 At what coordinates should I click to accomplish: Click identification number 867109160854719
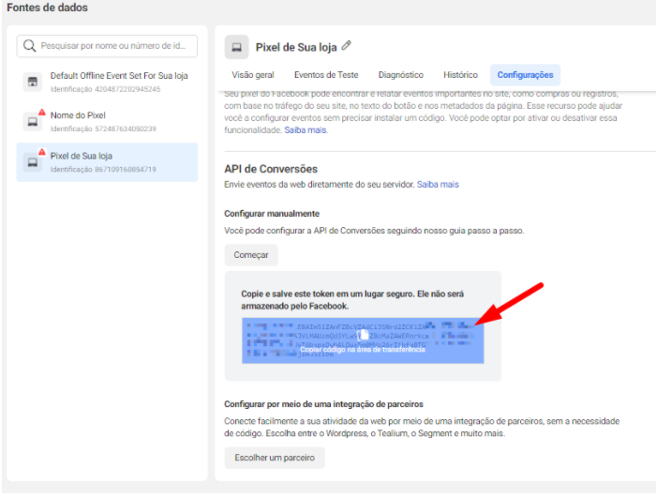coord(126,170)
